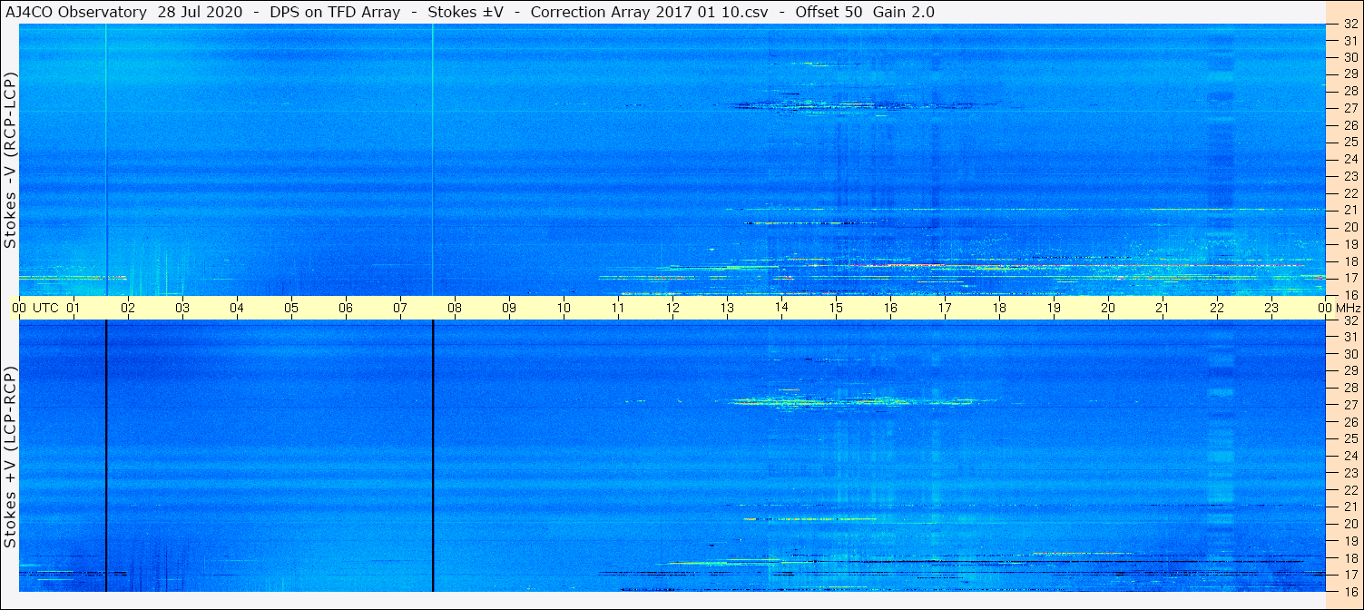Viewport: 1364px width, 610px height.
Task: Select the '28 Jul 2020' date in title
Action: coord(201,12)
